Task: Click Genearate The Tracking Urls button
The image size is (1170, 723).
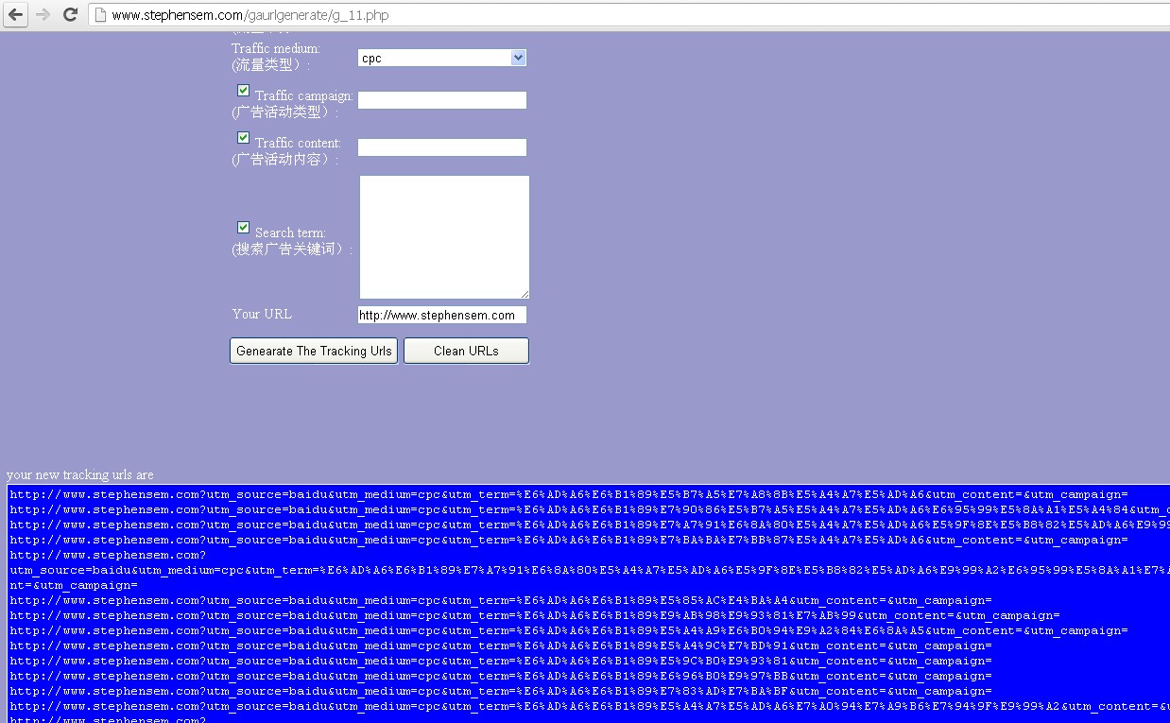Action: click(314, 351)
